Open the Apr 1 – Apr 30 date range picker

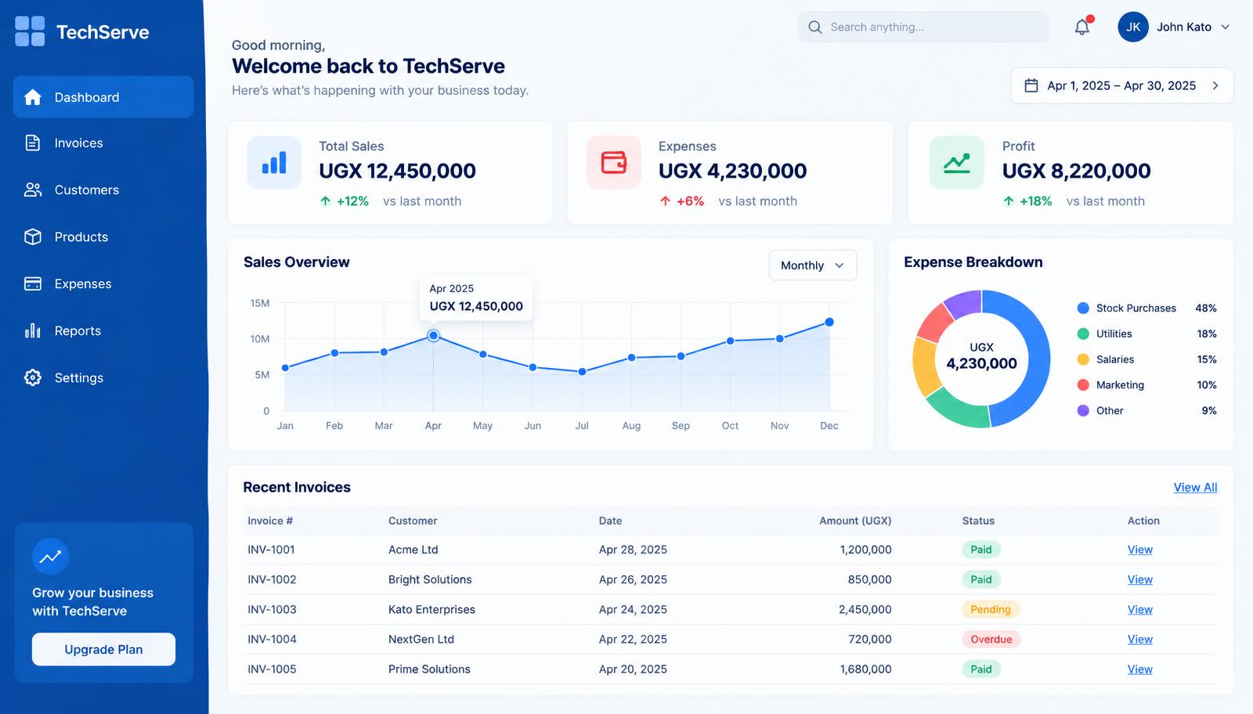[1121, 85]
